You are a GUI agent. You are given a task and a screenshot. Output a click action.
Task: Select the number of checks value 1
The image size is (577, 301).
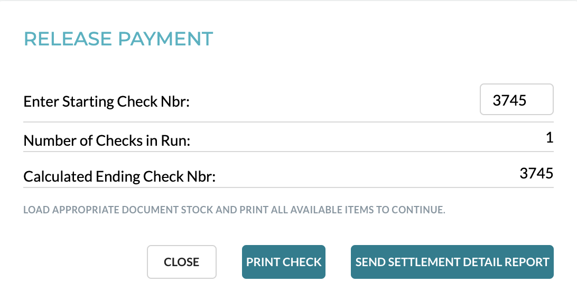click(x=549, y=138)
